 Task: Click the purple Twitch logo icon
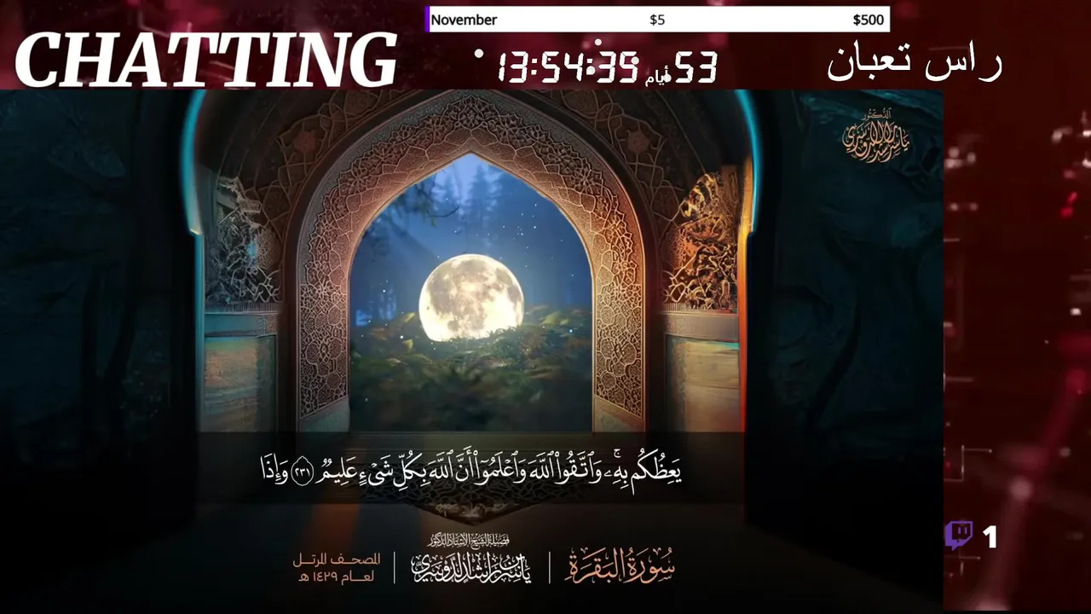coord(959,536)
